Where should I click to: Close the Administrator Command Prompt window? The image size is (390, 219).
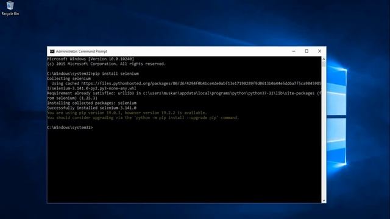click(x=319, y=51)
